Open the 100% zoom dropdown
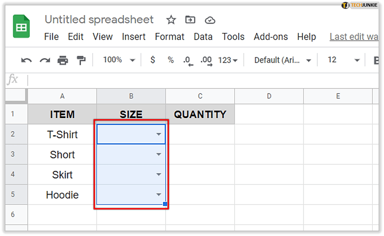Image resolution: width=384 pixels, height=236 pixels. [x=119, y=60]
